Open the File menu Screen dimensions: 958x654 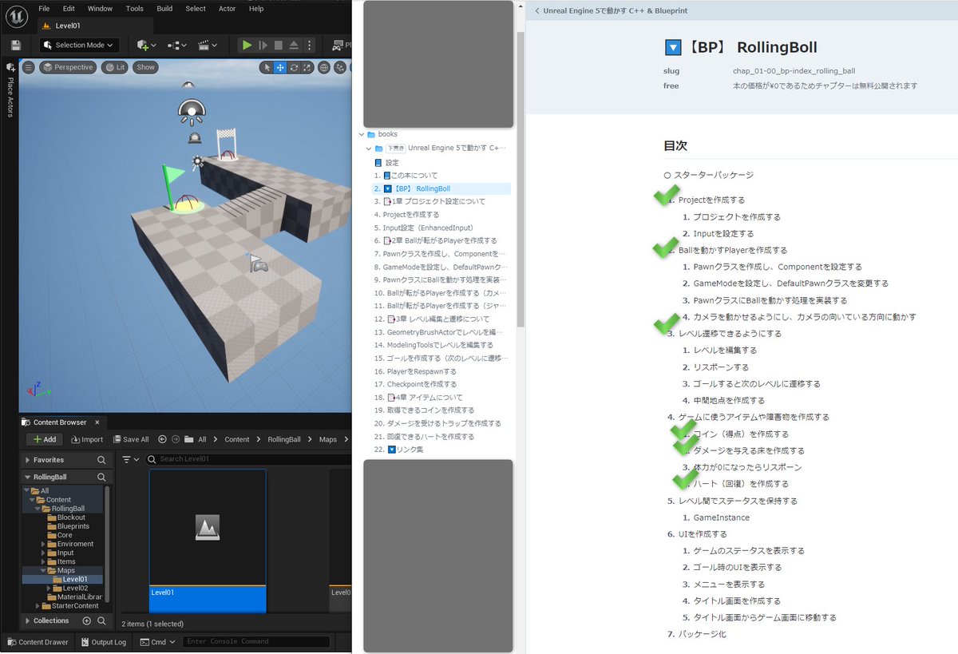(x=44, y=9)
